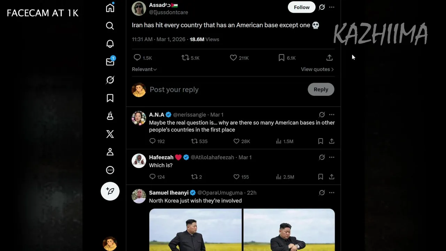
Task: Open the More circle menu in sidebar
Action: point(110,170)
